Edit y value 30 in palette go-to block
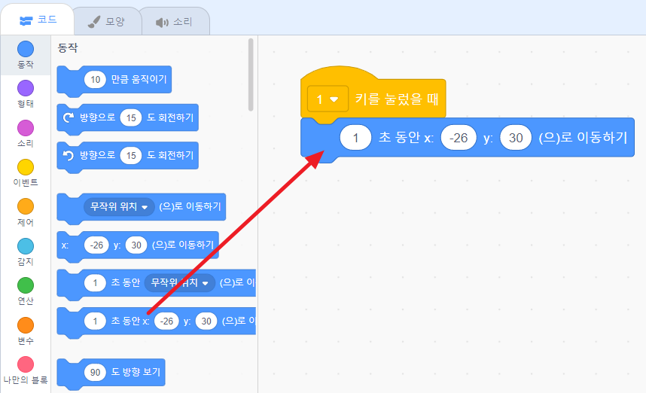Viewport: 646px width, 393px height. [136, 245]
